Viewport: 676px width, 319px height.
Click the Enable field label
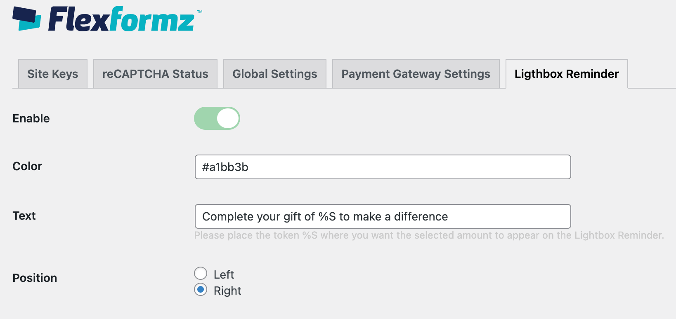(x=31, y=118)
